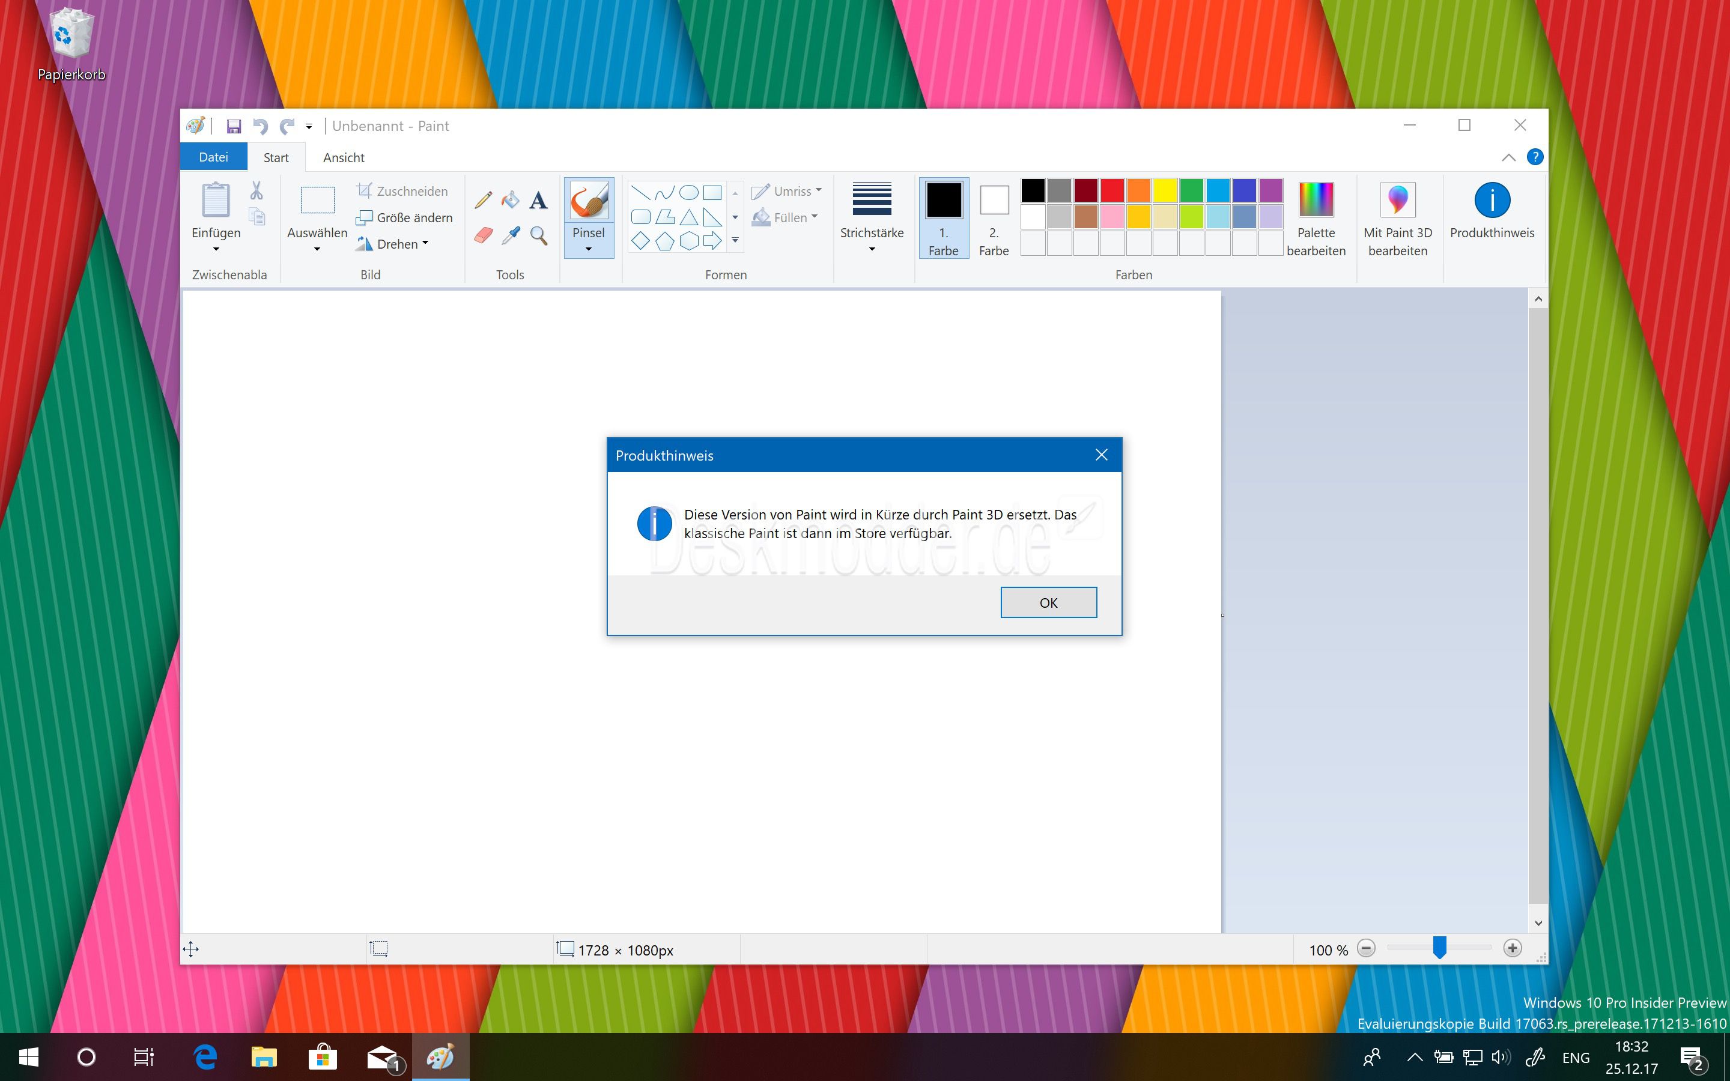This screenshot has height=1081, width=1730.
Task: Click the Produkthinweis info icon in ribbon
Action: [1492, 200]
